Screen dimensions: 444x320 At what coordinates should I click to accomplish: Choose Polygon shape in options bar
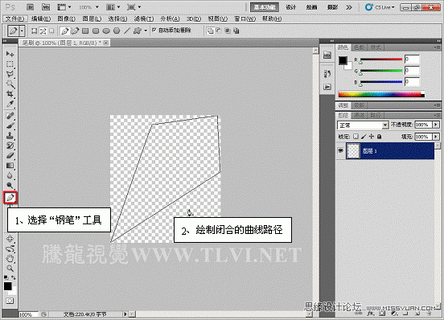117,31
